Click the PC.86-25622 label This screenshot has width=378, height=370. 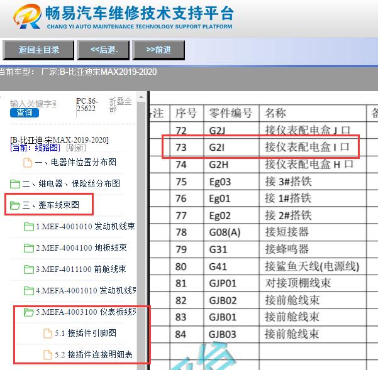pyautogui.click(x=87, y=104)
